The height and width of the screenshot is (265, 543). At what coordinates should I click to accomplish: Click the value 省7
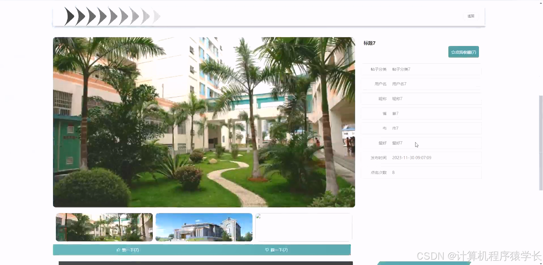395,113
